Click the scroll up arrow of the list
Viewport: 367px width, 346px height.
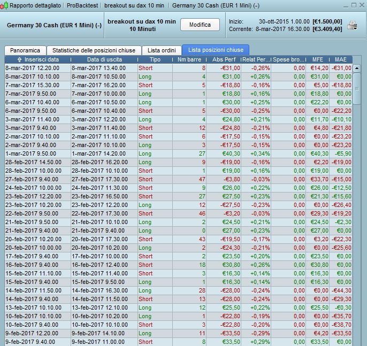tap(357, 68)
